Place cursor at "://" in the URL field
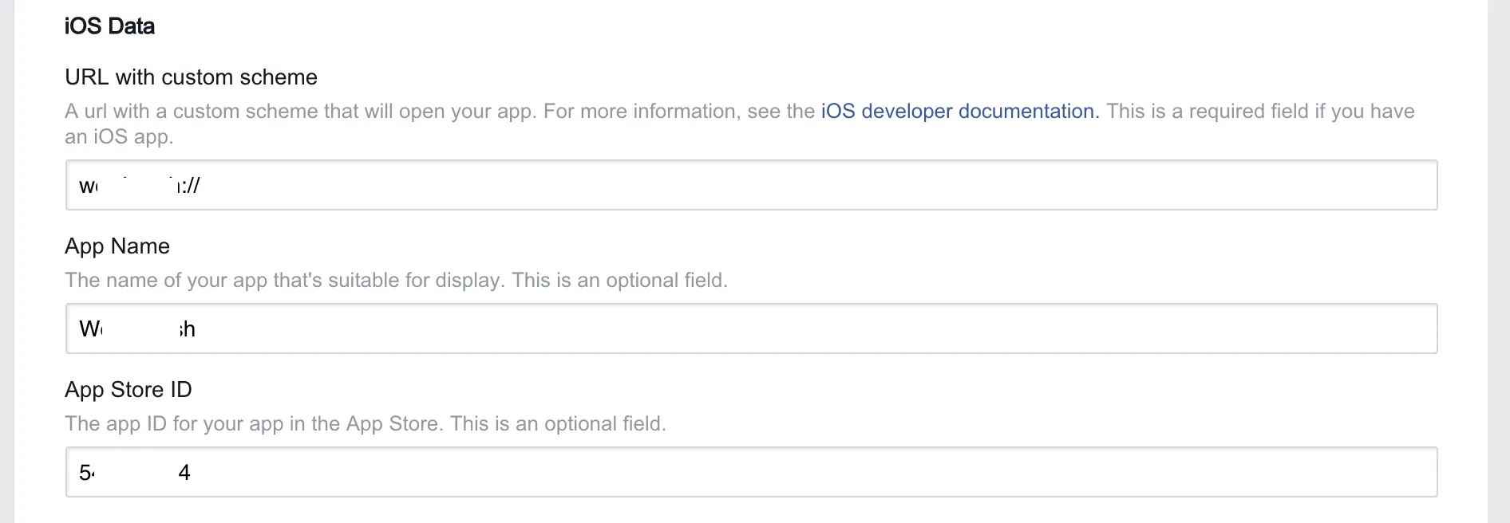Screen dimensions: 1510x523 [x=192, y=186]
